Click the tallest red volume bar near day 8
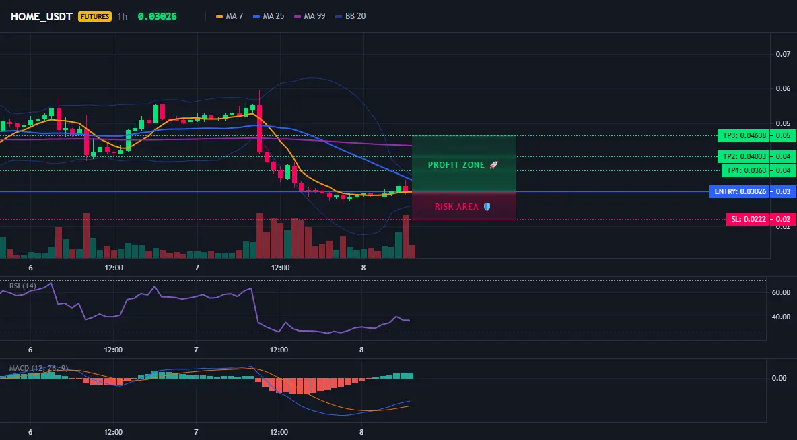 coord(406,237)
